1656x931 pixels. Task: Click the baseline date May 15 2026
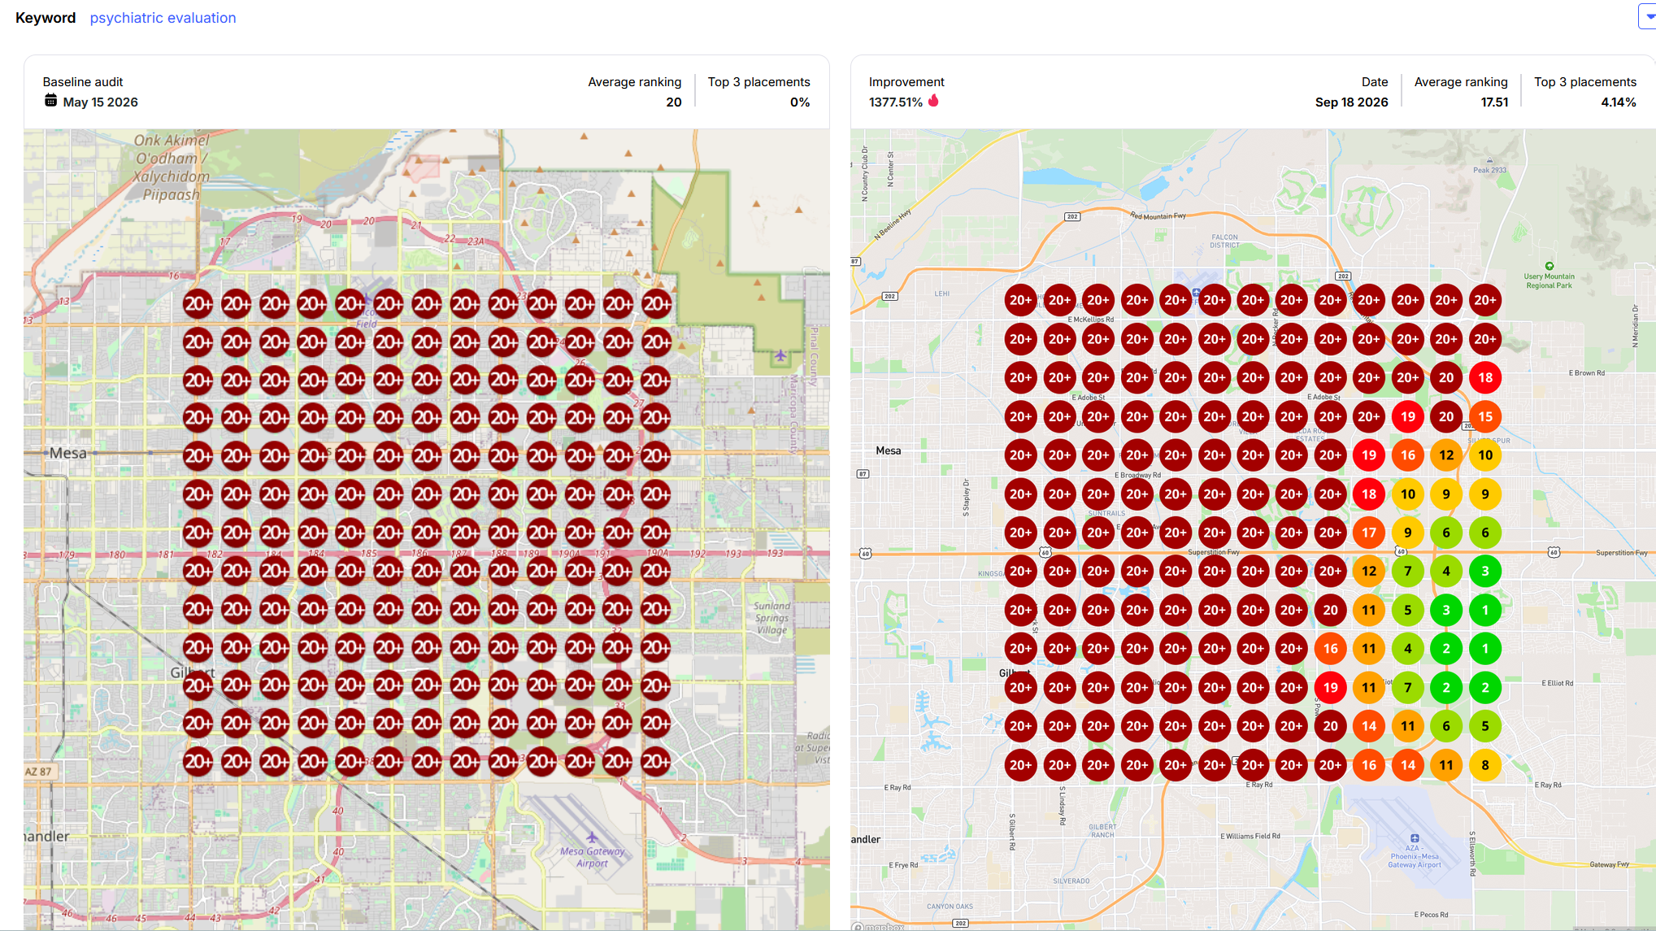(x=100, y=102)
